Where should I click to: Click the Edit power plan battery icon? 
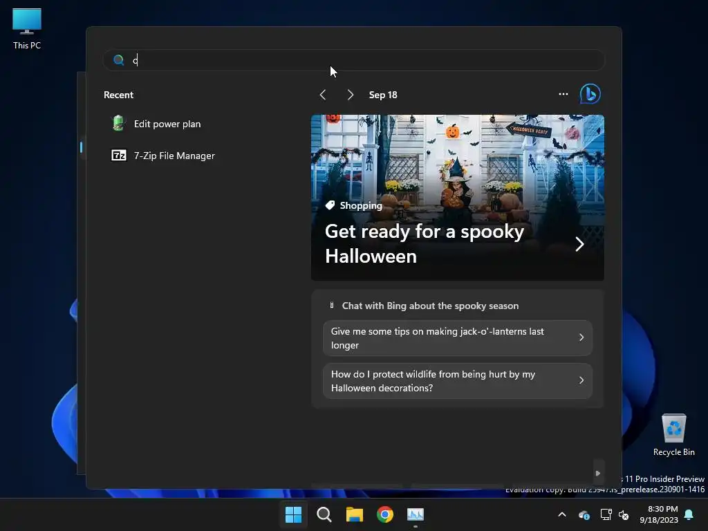pyautogui.click(x=118, y=123)
